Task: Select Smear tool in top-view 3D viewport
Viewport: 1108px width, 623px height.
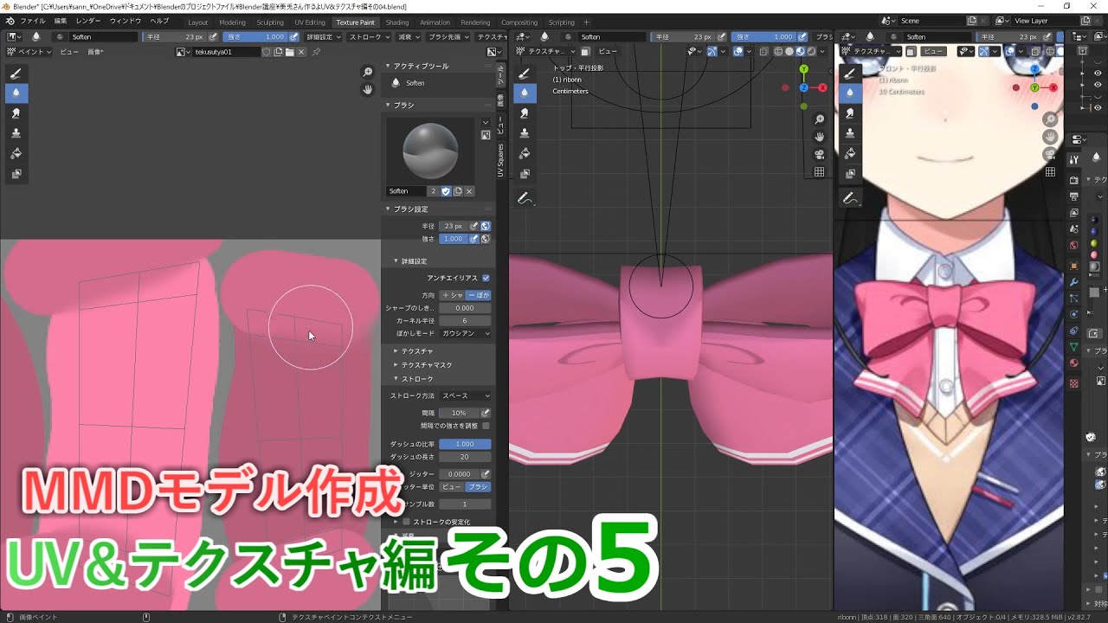Action: point(524,113)
